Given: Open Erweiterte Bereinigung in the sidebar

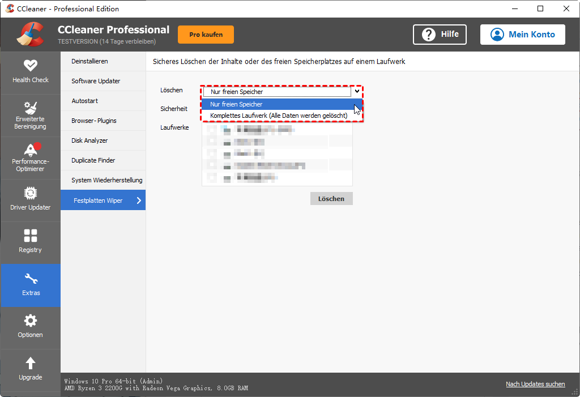Looking at the screenshot, I should (x=31, y=116).
